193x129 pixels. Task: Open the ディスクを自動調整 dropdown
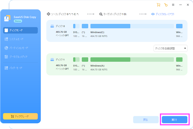pos(170,49)
